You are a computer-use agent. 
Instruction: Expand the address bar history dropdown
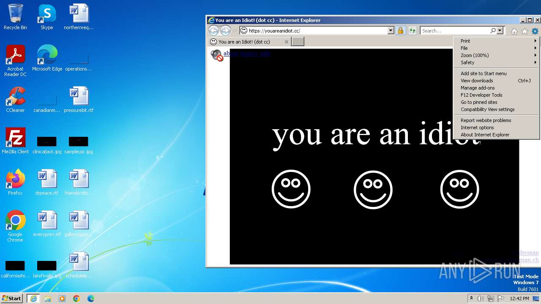[x=391, y=30]
